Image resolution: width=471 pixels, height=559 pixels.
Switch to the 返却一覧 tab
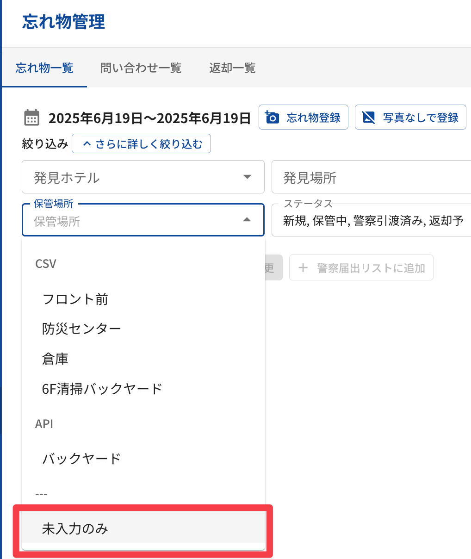coord(232,68)
